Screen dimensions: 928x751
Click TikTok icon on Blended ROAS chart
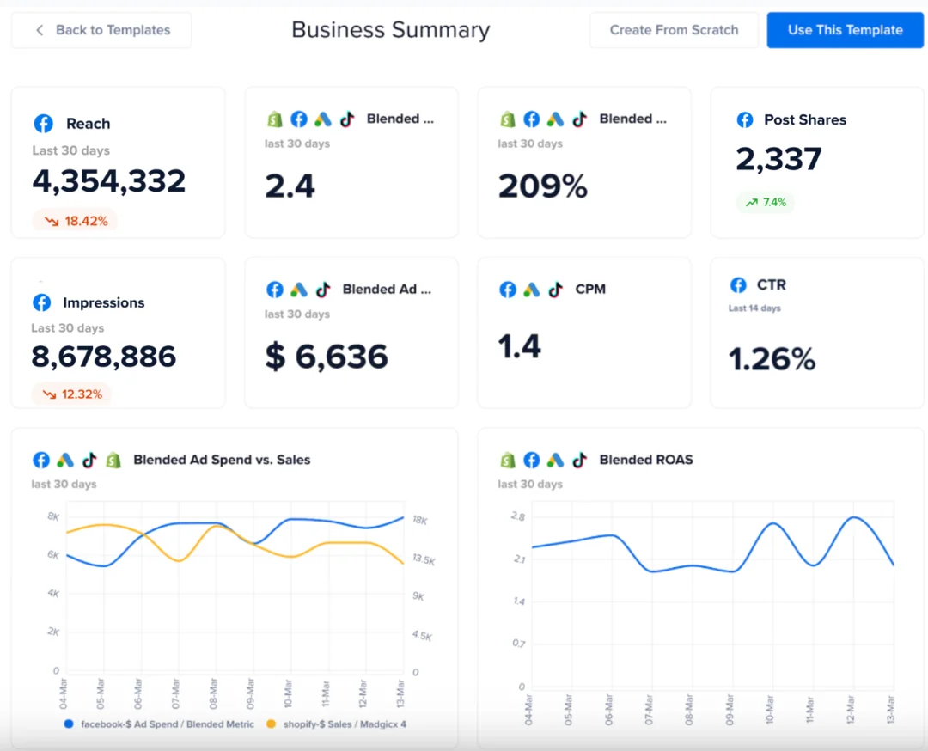pyautogui.click(x=579, y=460)
